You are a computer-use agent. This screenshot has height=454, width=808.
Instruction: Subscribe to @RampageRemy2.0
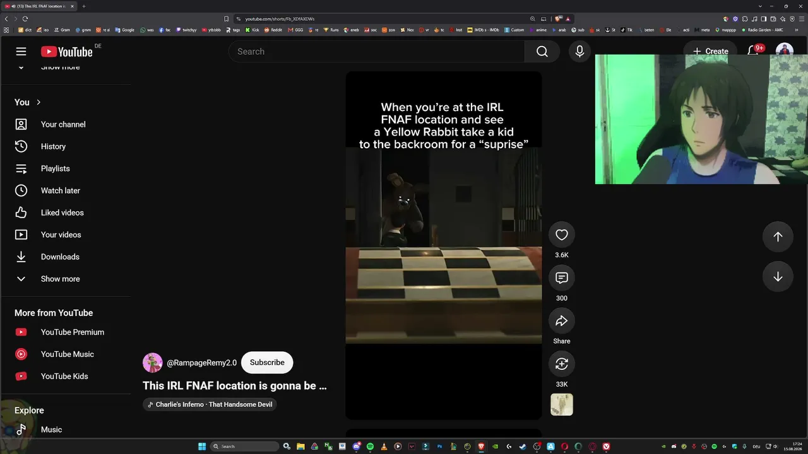click(x=267, y=363)
